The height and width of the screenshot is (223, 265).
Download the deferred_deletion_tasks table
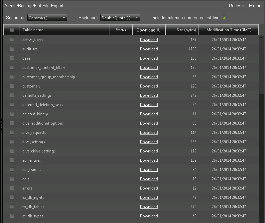tap(149, 105)
